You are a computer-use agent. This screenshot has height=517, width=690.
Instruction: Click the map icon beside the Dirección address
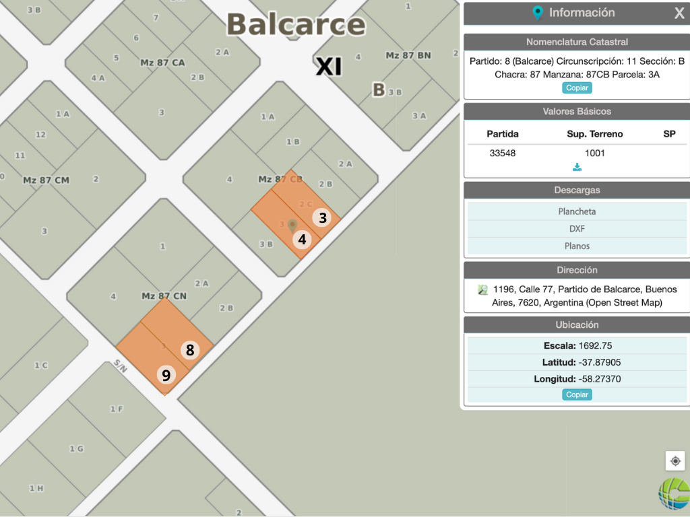482,289
